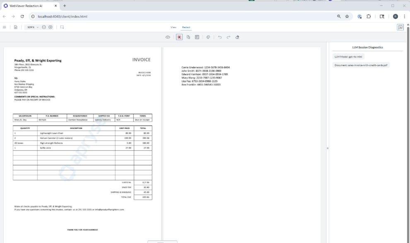Open the search-and-redact panel icon
410x243 pixels.
(x=197, y=37)
